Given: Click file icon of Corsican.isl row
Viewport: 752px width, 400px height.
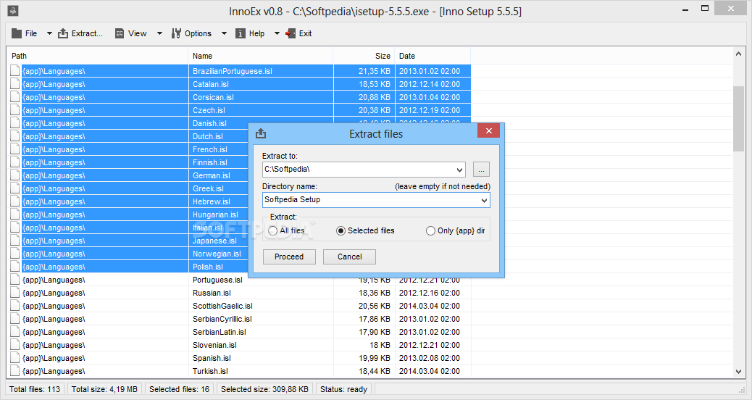Looking at the screenshot, I should coord(15,97).
